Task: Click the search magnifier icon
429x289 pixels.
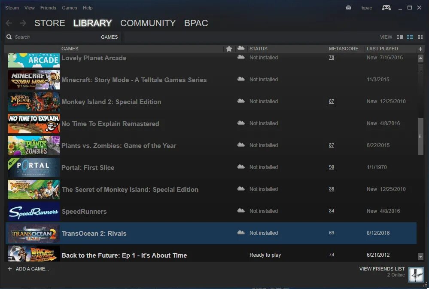Action: click(x=9, y=37)
